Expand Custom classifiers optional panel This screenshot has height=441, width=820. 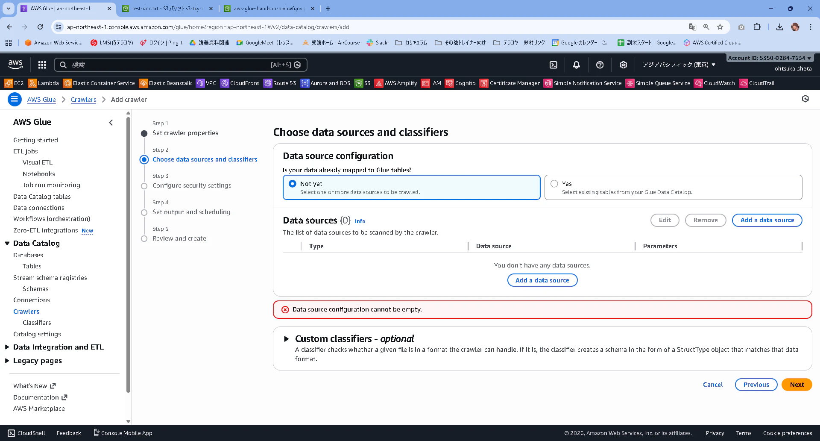286,339
